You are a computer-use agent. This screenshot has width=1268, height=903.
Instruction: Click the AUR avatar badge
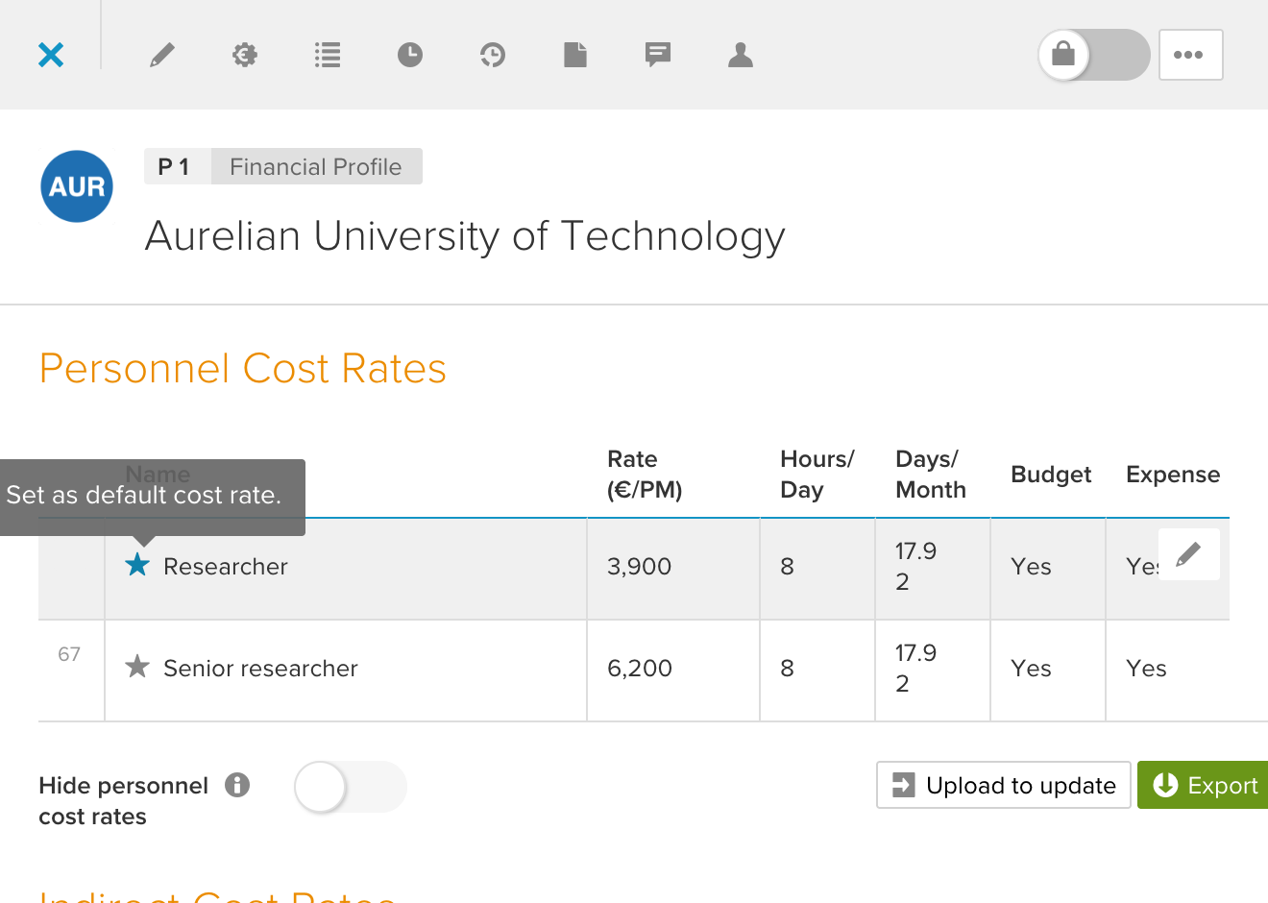[x=77, y=186]
